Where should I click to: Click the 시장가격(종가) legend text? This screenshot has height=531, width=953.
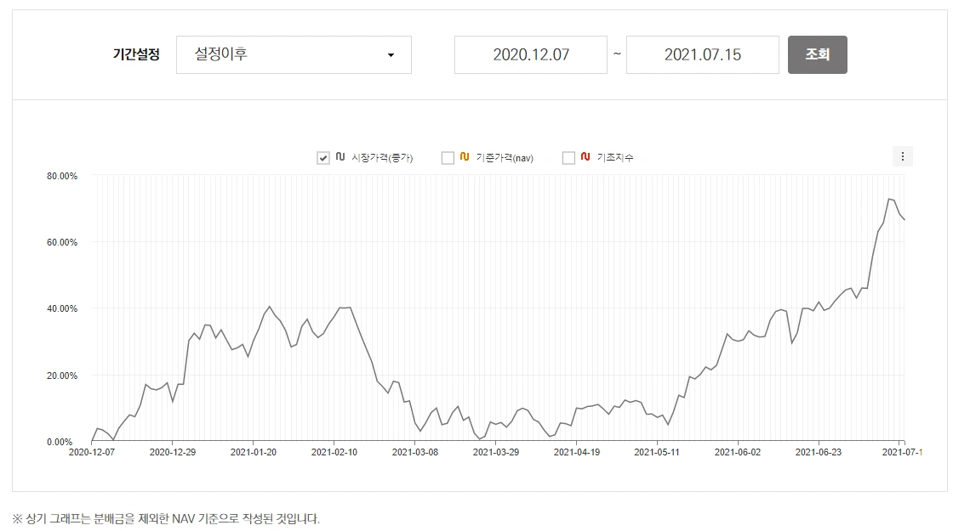point(380,156)
